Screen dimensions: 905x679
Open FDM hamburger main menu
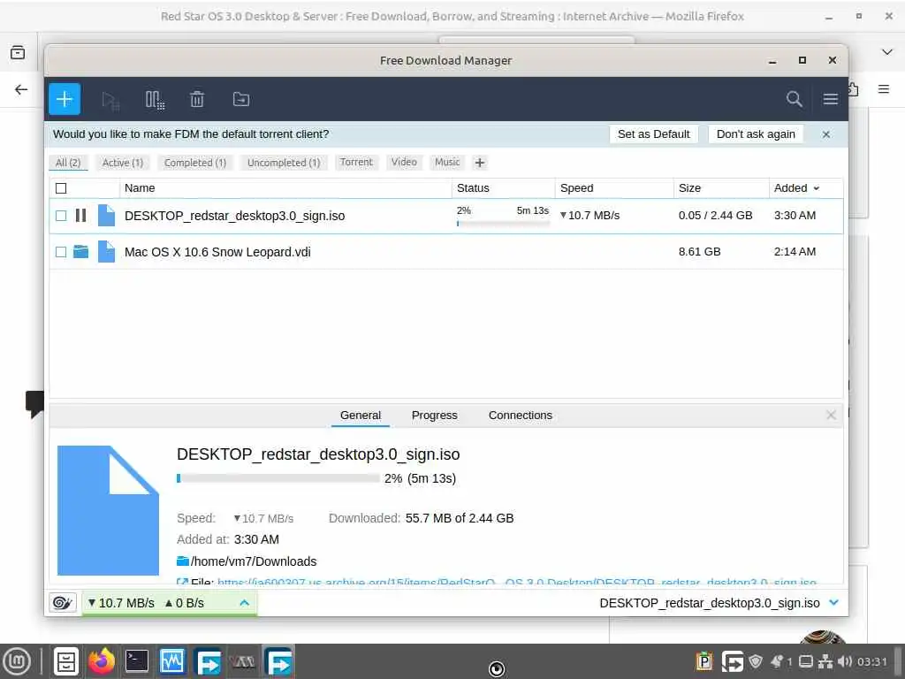click(830, 99)
